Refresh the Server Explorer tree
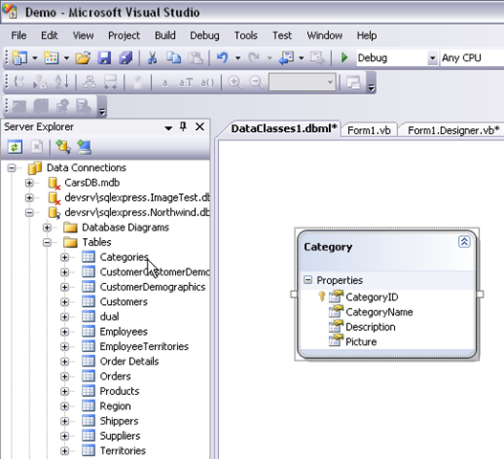The image size is (504, 459). pos(14,147)
